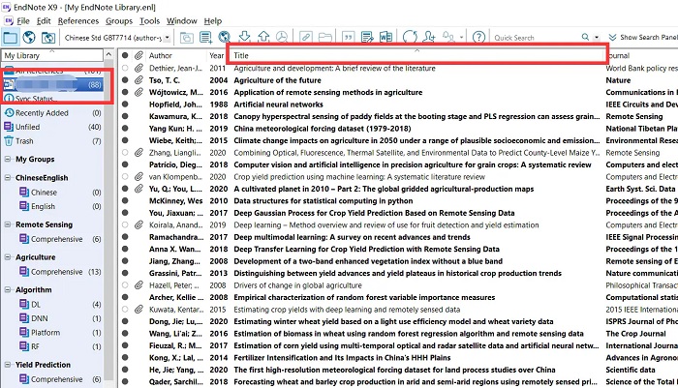Click the Sync Library circular arrows icon
The image size is (678, 388).
[x=410, y=37]
